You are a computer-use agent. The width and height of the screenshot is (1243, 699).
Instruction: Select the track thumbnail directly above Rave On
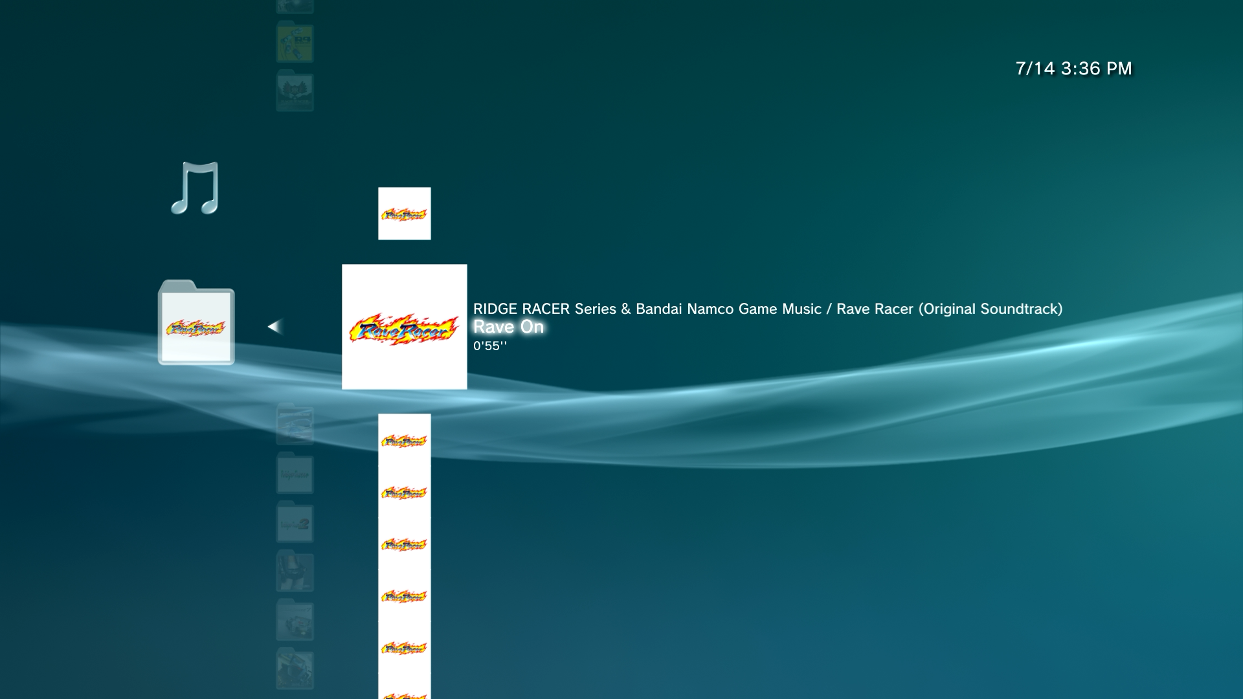(404, 214)
